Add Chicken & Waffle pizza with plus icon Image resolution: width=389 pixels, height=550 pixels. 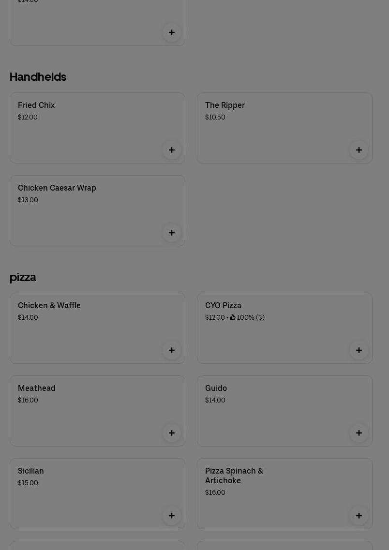(172, 350)
